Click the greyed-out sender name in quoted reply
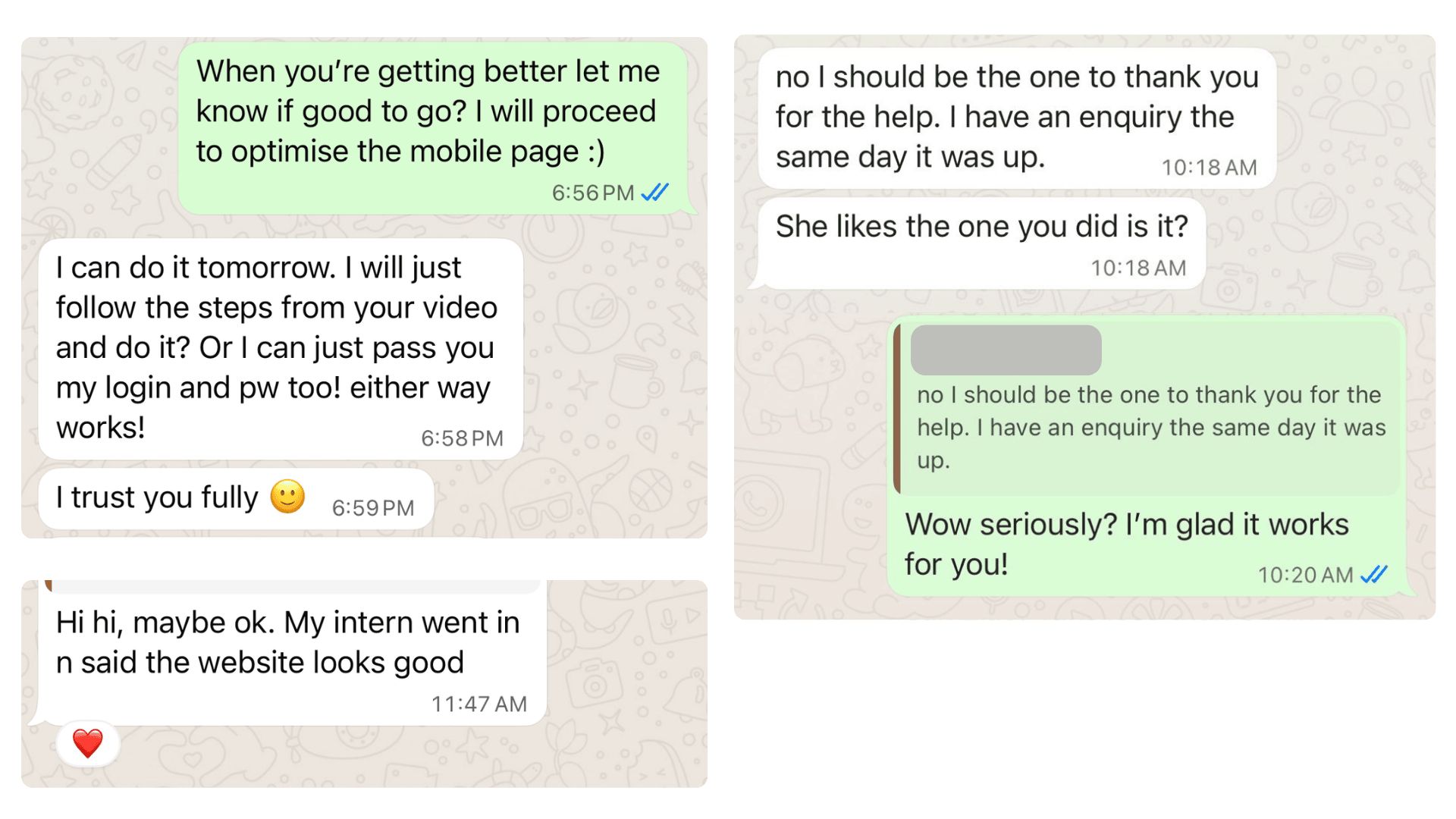Screen dimensions: 1456x819 (1006, 350)
